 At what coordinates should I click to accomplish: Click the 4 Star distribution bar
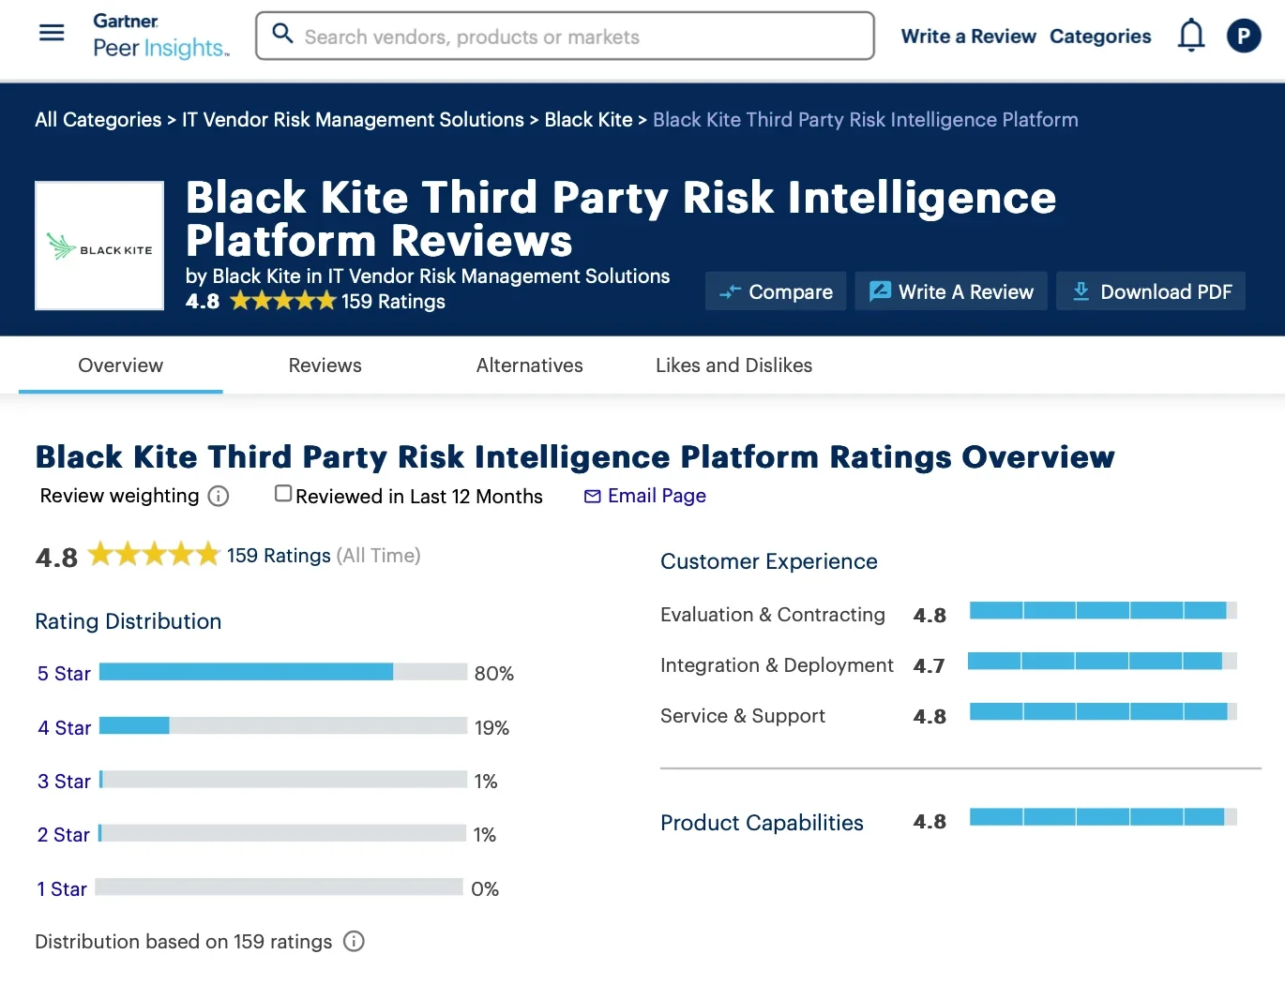(x=283, y=725)
